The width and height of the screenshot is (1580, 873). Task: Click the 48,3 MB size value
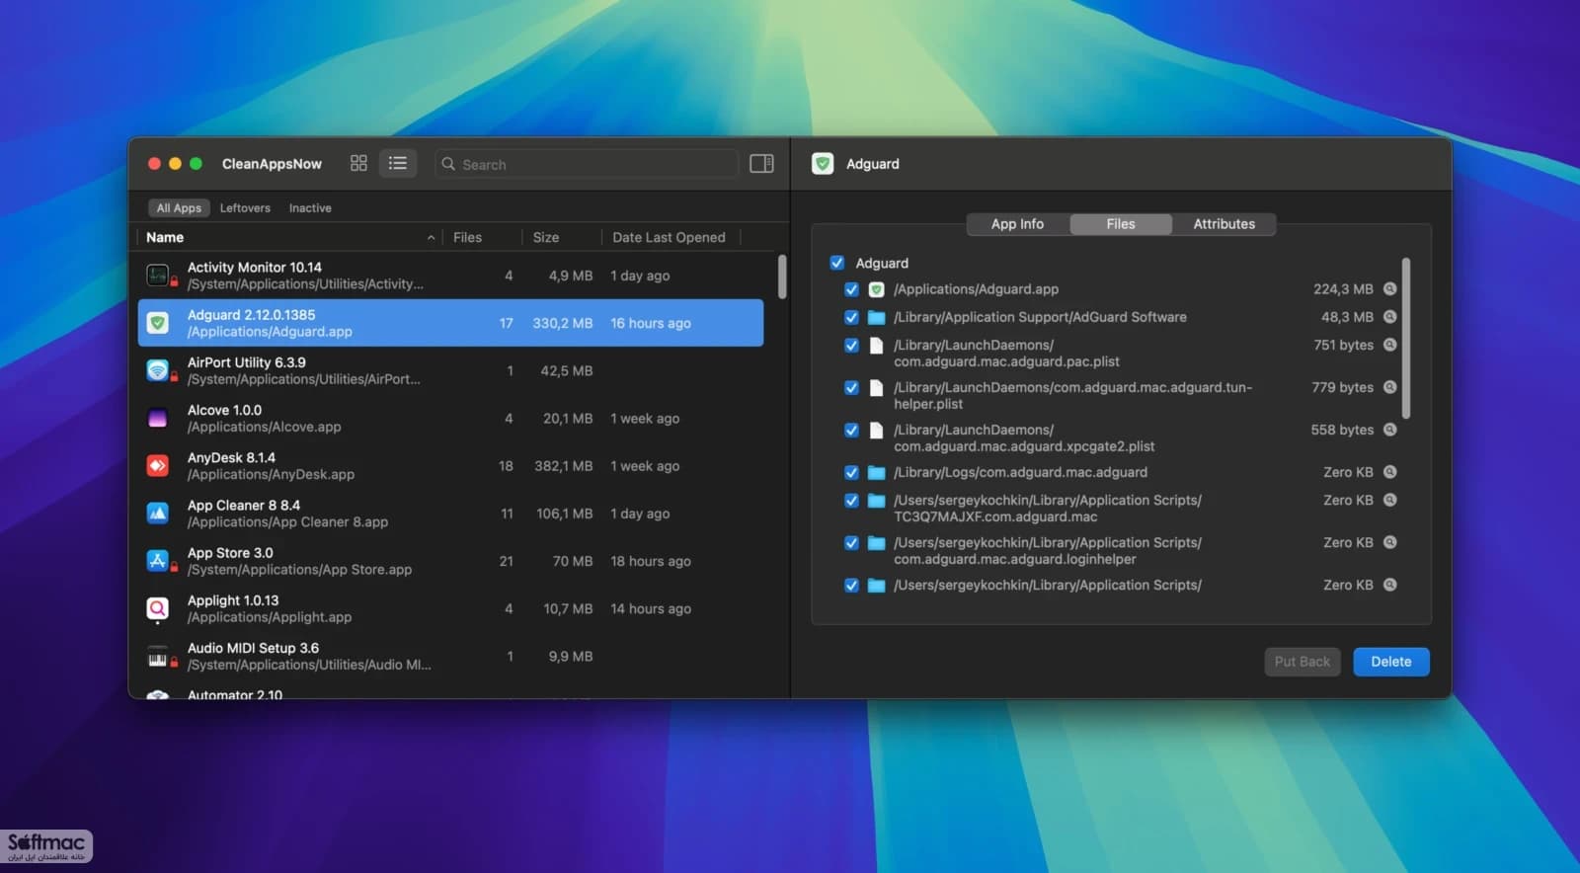(x=1347, y=317)
